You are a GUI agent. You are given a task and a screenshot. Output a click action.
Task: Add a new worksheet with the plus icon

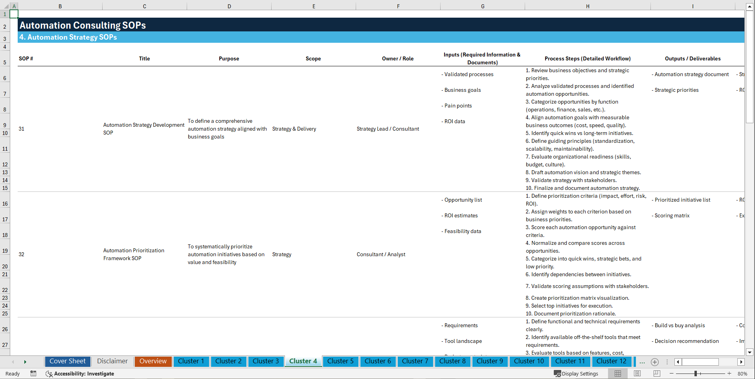coord(655,362)
